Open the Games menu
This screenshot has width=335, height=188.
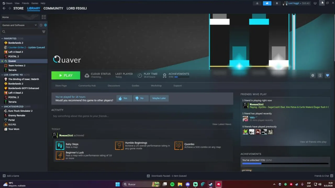click(x=35, y=3)
